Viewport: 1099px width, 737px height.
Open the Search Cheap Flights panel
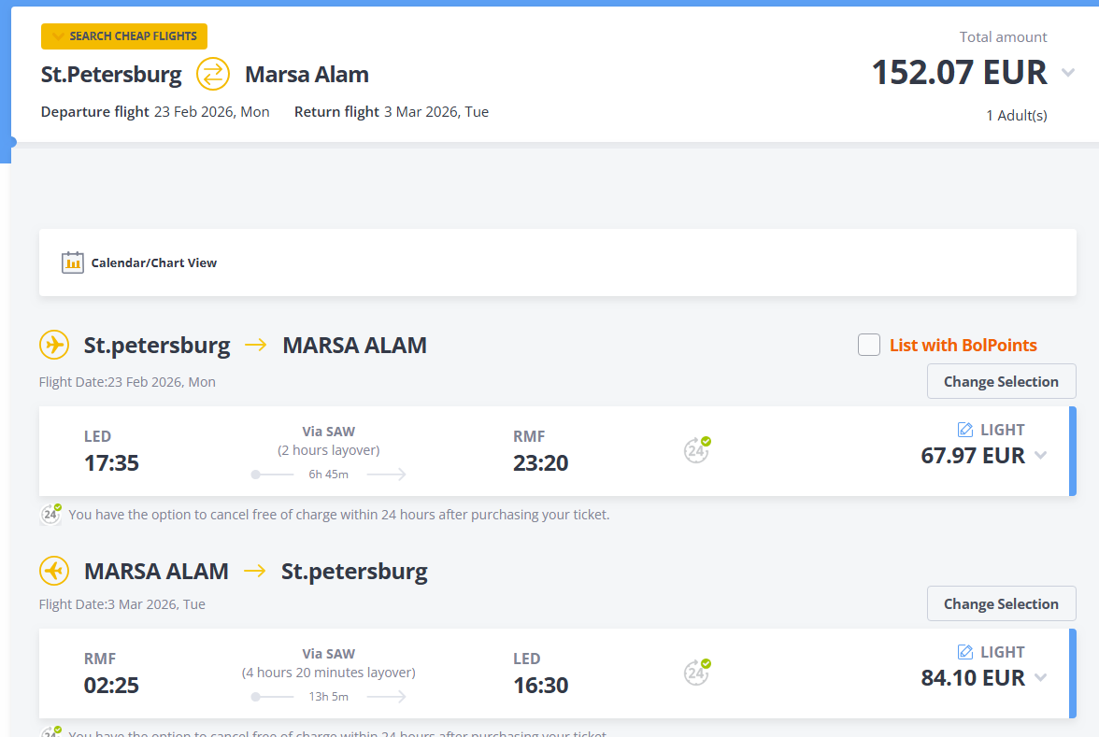pos(124,36)
